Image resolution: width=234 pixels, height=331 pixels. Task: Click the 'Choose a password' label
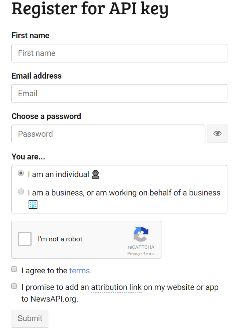click(x=46, y=116)
